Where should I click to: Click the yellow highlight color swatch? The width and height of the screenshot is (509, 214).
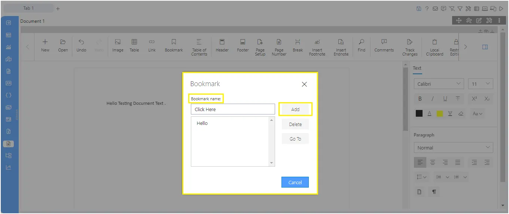440,114
